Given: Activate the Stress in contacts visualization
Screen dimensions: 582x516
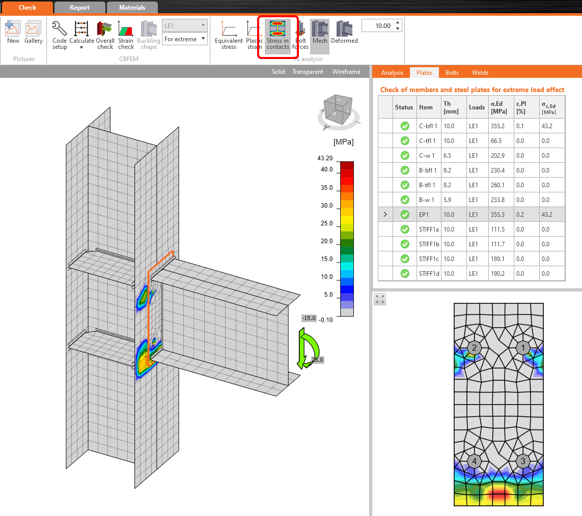Looking at the screenshot, I should tap(278, 35).
